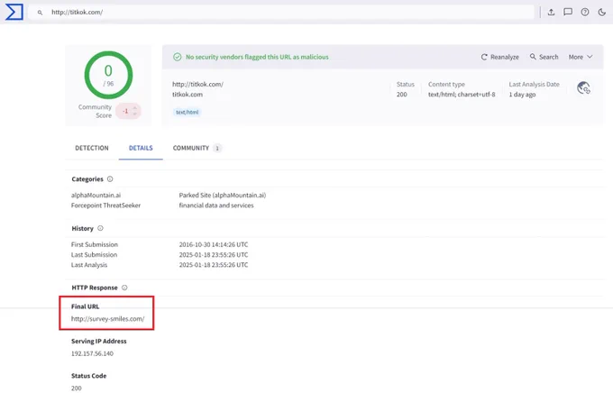This screenshot has height=402, width=613.
Task: Select the titkok.com domain text
Action: pyautogui.click(x=188, y=95)
